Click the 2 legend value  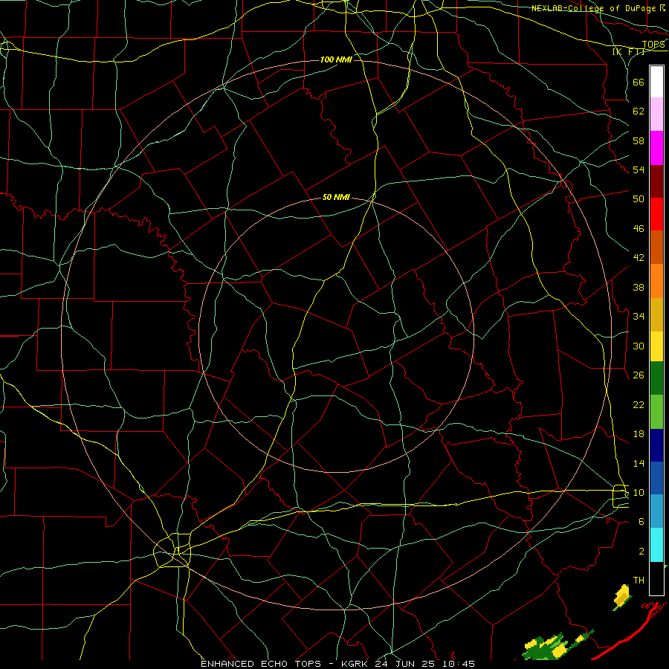641,552
